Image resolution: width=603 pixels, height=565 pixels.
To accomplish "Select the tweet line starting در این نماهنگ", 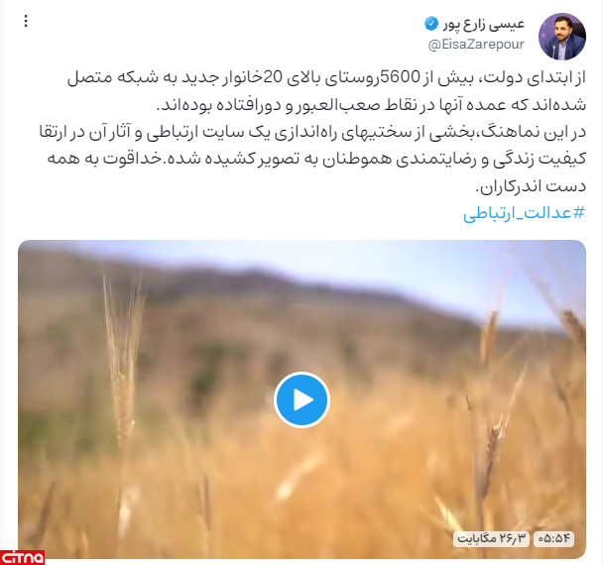I will click(x=312, y=132).
